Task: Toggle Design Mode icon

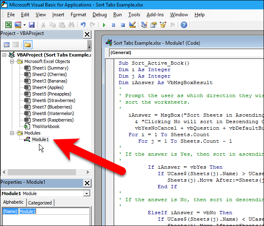Action: (132, 25)
